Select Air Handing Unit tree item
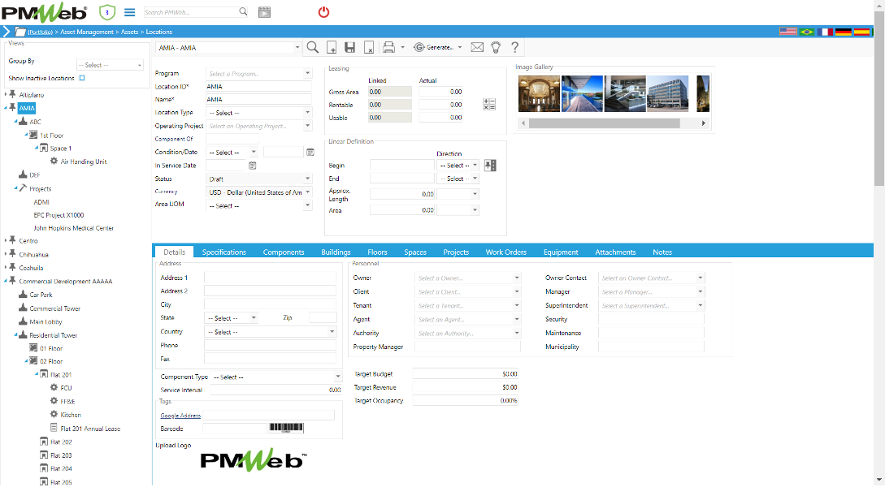Viewport: 885px width, 487px height. [84, 162]
